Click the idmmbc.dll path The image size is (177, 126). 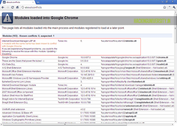point(119,41)
